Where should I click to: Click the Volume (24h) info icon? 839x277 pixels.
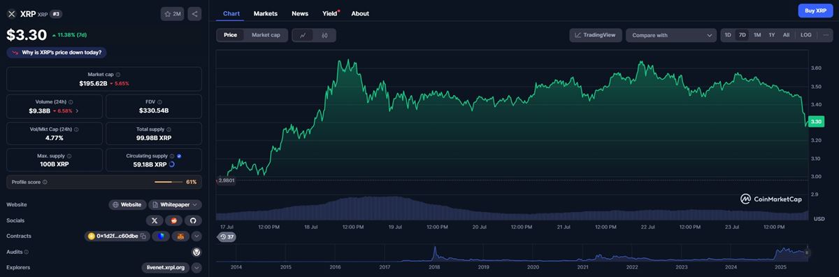pyautogui.click(x=71, y=101)
